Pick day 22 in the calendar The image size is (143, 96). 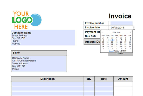[125, 44]
